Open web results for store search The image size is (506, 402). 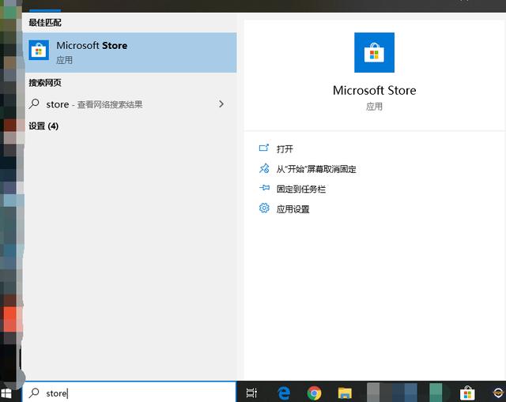pos(130,104)
